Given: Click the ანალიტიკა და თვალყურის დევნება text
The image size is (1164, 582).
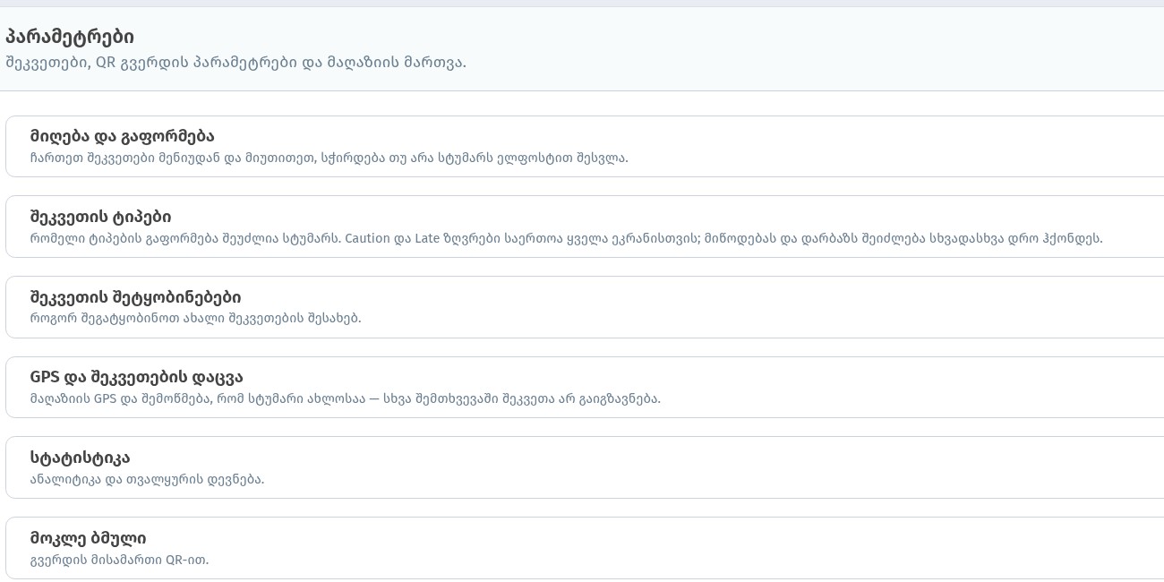Looking at the screenshot, I should [x=147, y=479].
